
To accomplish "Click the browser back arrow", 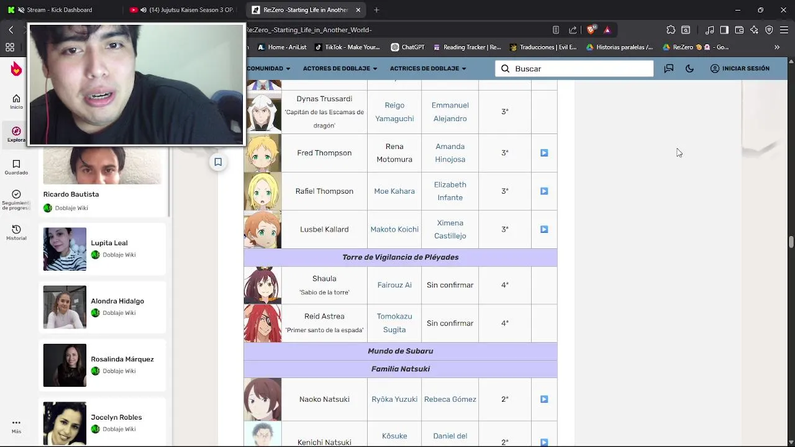I will pyautogui.click(x=11, y=30).
